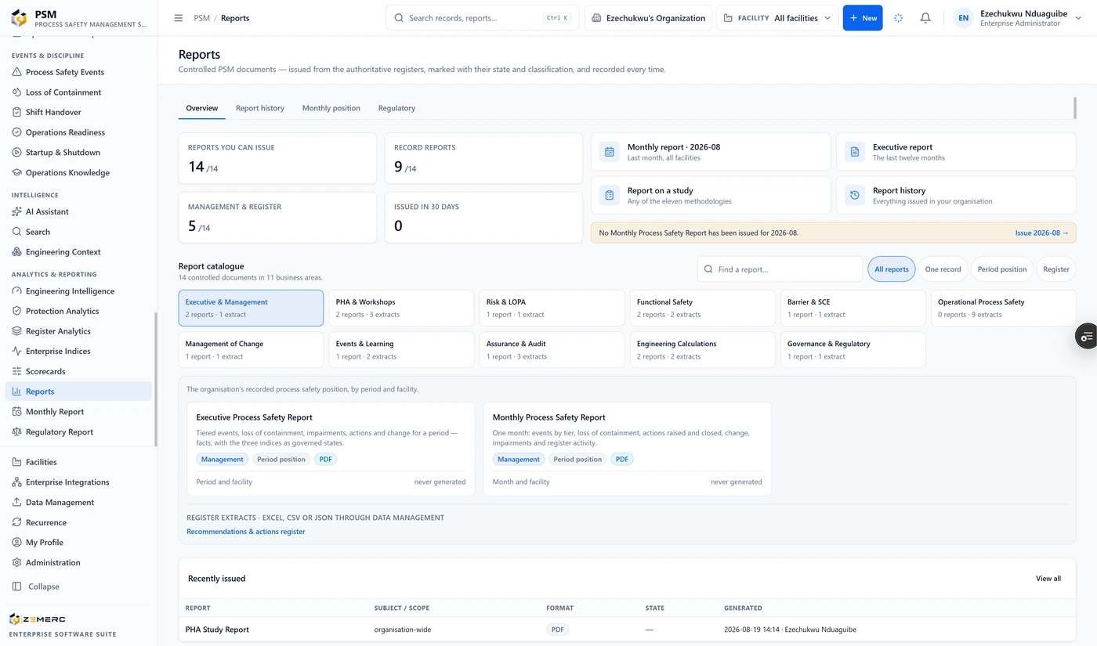Toggle the hamburger sidebar menu icon
Screen dimensions: 1097x646
179,18
